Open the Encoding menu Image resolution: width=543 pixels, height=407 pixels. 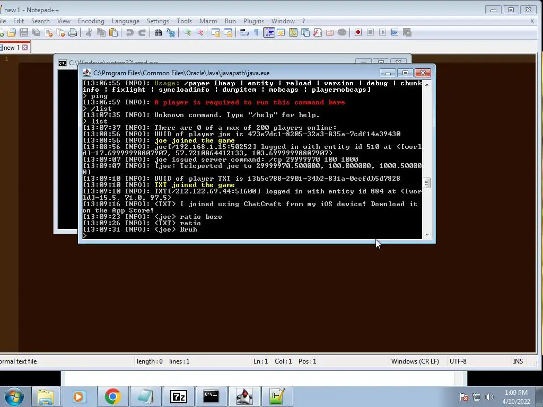coord(91,21)
